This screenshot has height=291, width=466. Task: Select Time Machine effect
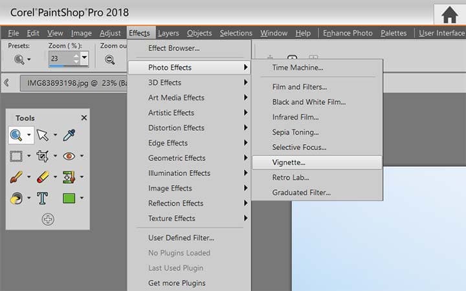pyautogui.click(x=317, y=68)
